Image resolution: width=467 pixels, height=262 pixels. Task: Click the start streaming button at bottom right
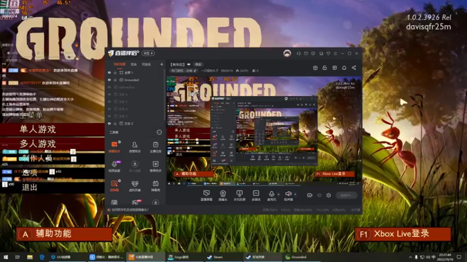pos(347,195)
